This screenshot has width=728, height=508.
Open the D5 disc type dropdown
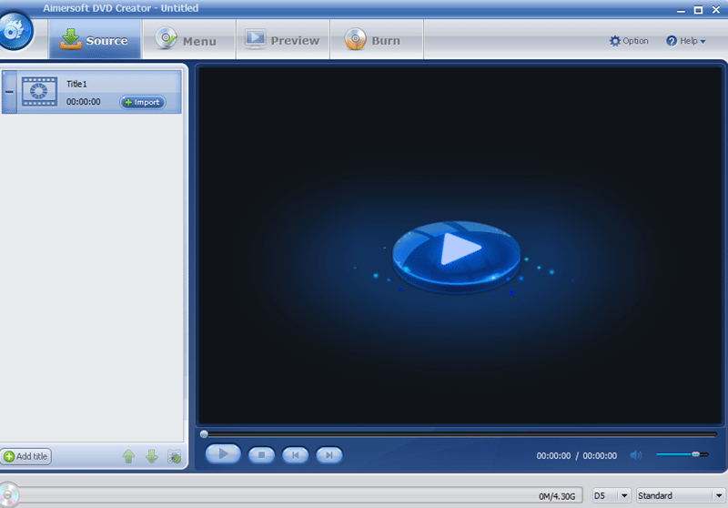612,495
